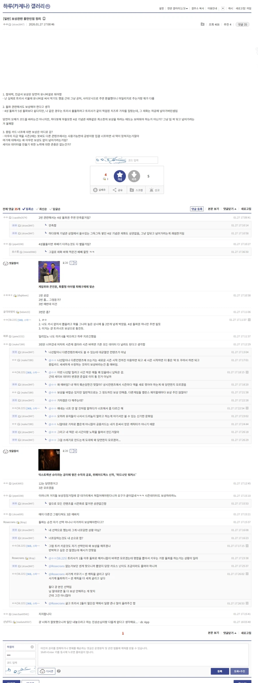Click delete icon on reply at 17:26:53
The image size is (258, 683).
coord(247,603)
